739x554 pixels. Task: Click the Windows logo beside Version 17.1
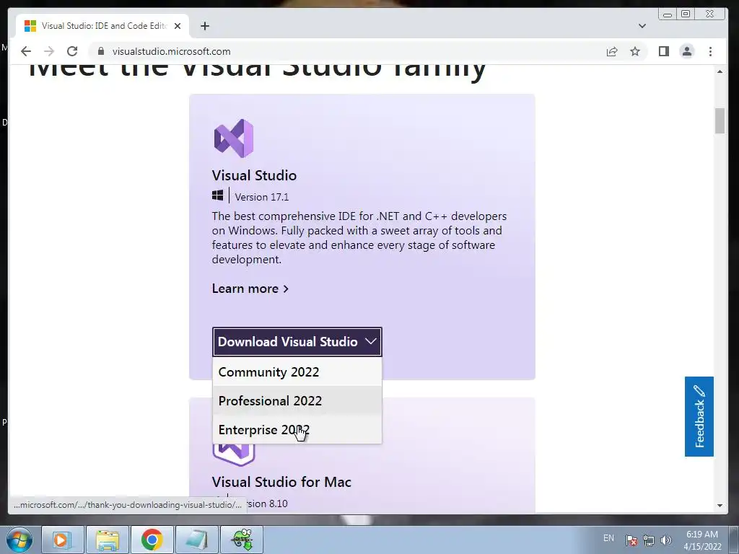(x=217, y=195)
